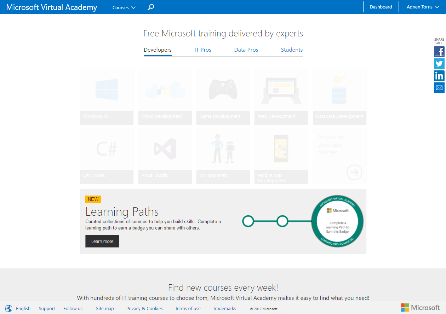
Task: Open the Visual Studio tile
Action: (165, 156)
